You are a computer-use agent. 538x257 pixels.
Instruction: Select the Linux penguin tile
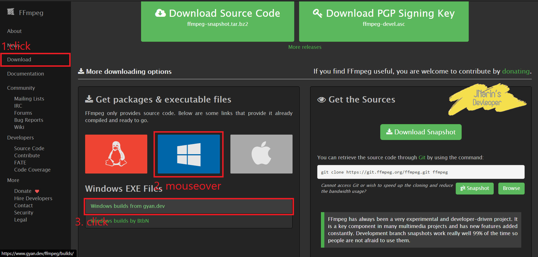pos(116,154)
